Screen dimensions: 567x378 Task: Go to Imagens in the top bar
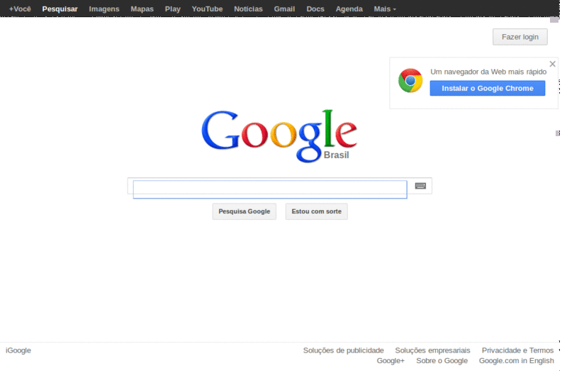[x=104, y=9]
